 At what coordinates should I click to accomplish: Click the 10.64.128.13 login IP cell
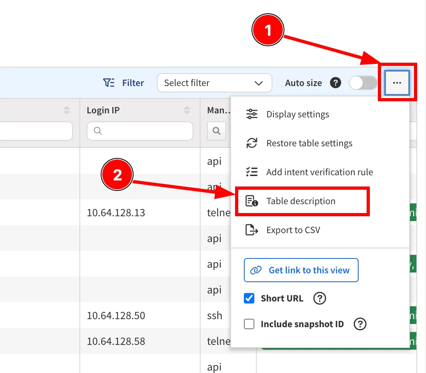click(116, 213)
